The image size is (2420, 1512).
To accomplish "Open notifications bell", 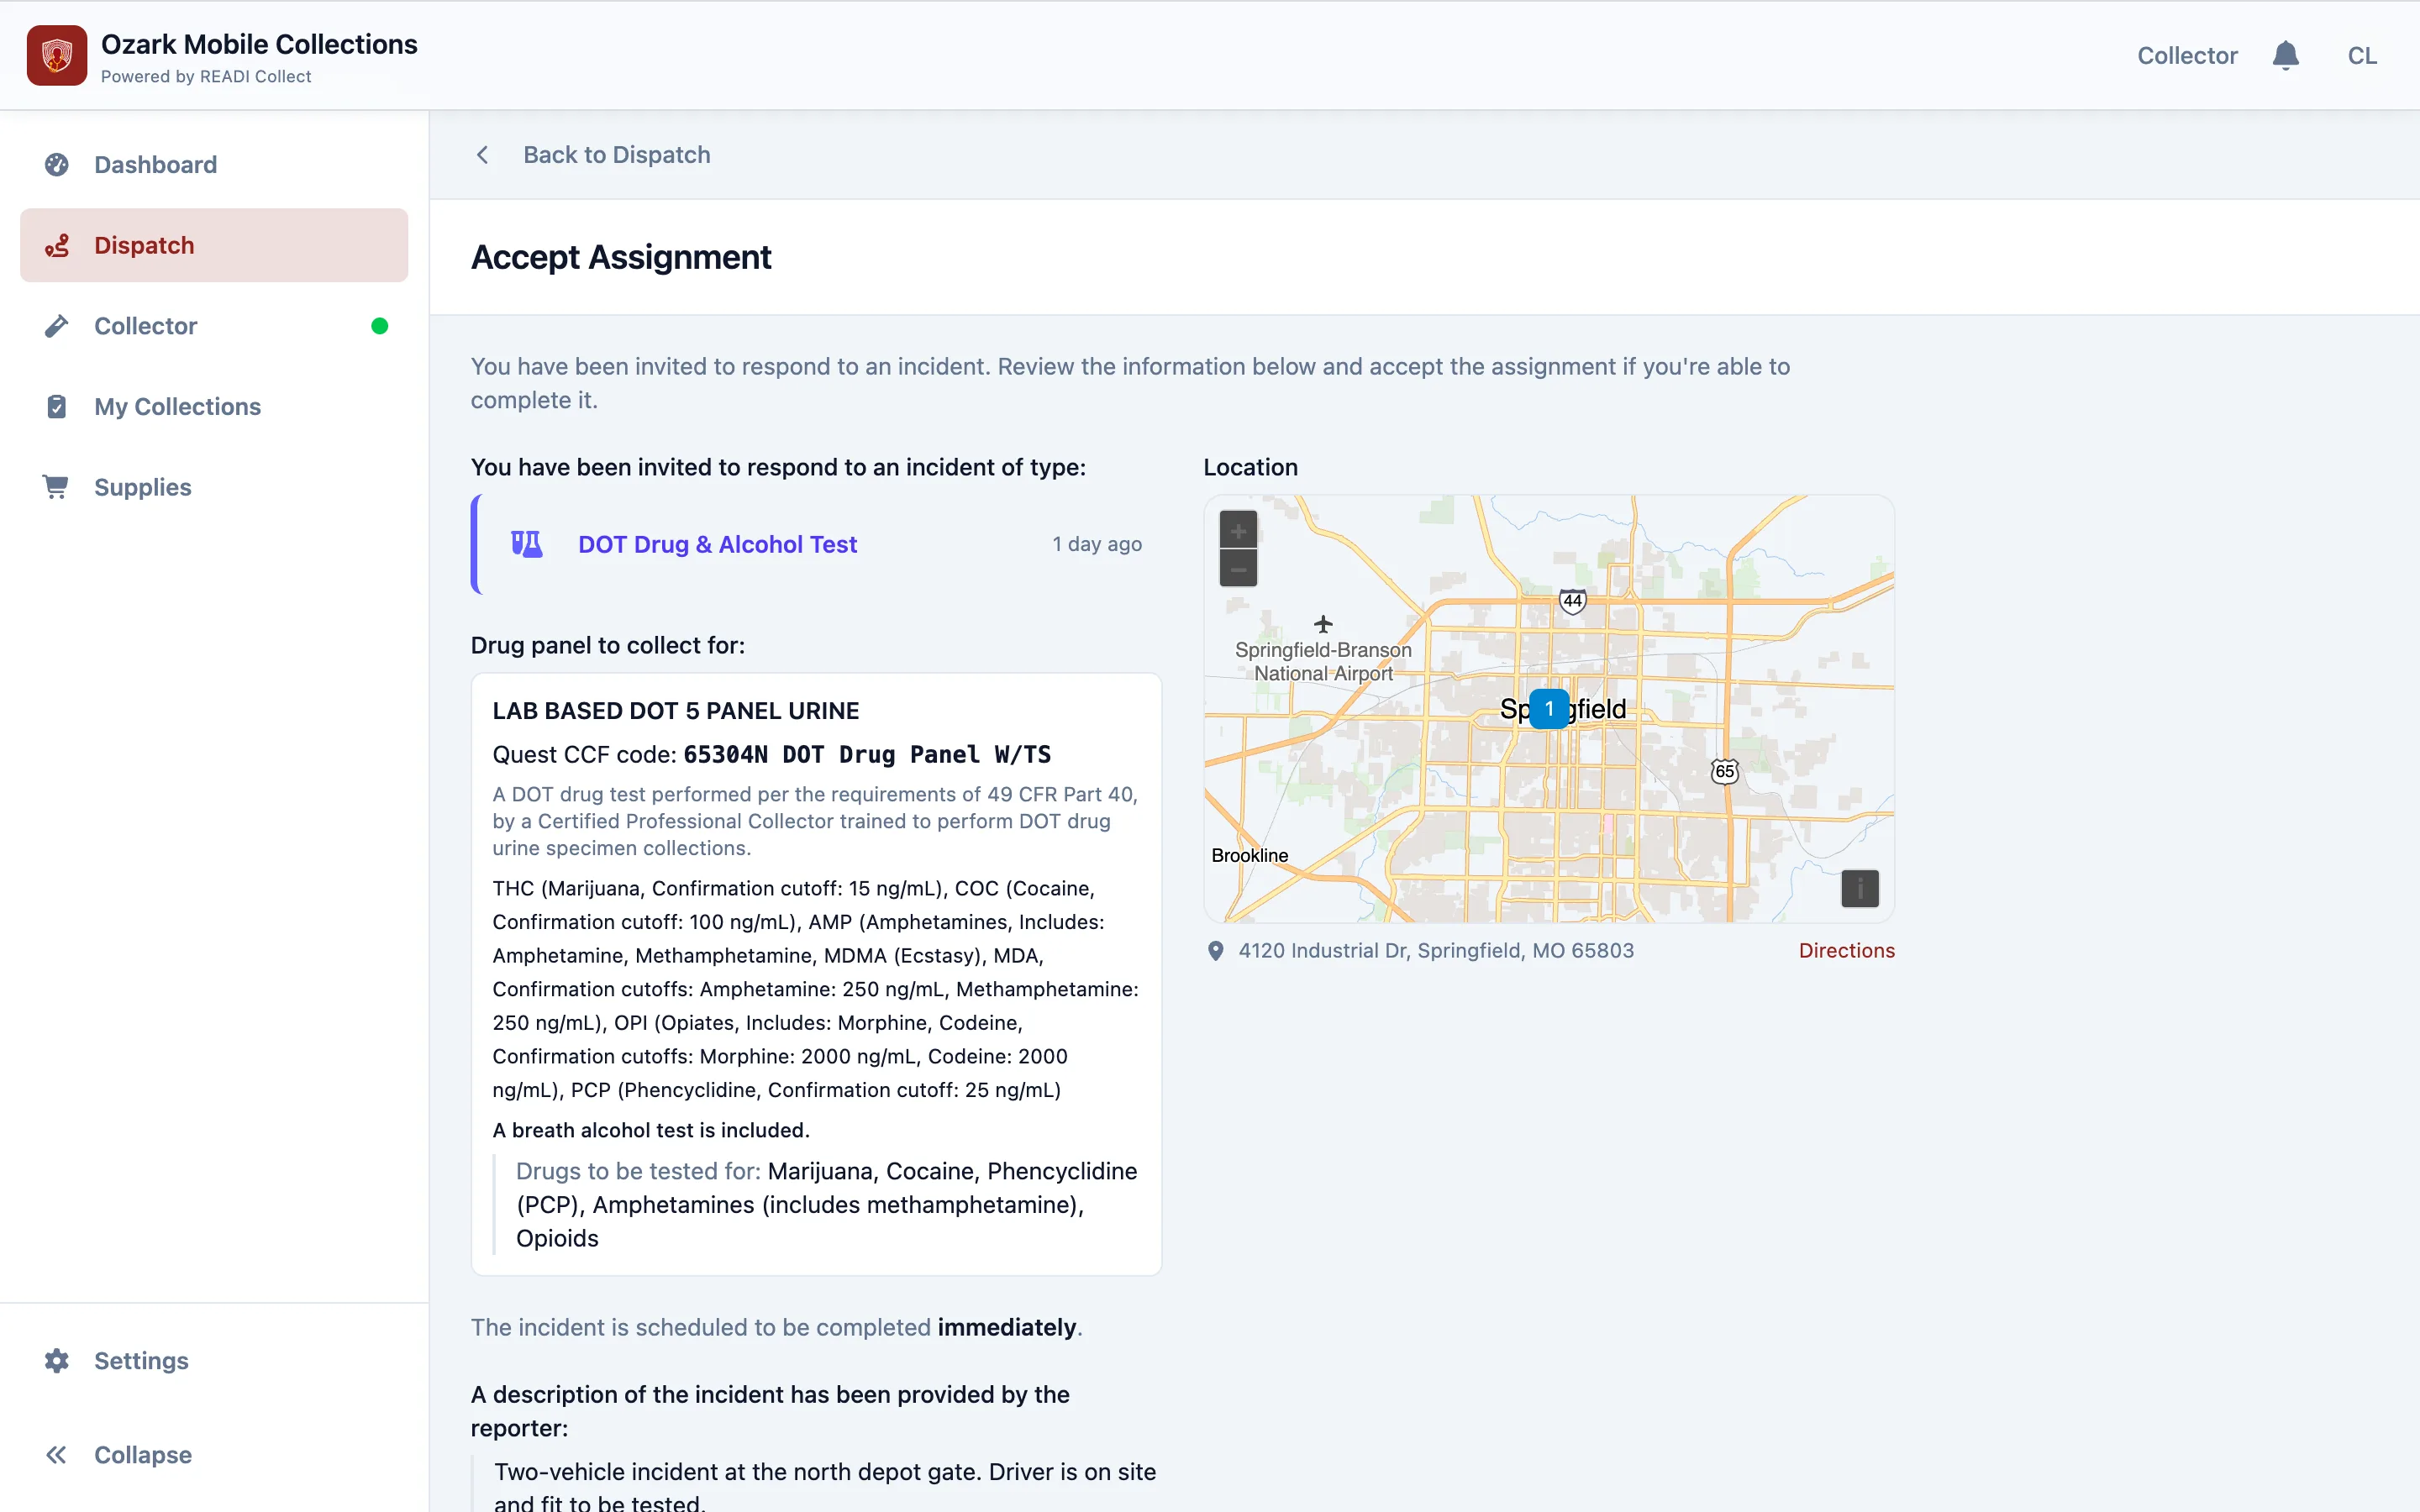I will point(2285,55).
